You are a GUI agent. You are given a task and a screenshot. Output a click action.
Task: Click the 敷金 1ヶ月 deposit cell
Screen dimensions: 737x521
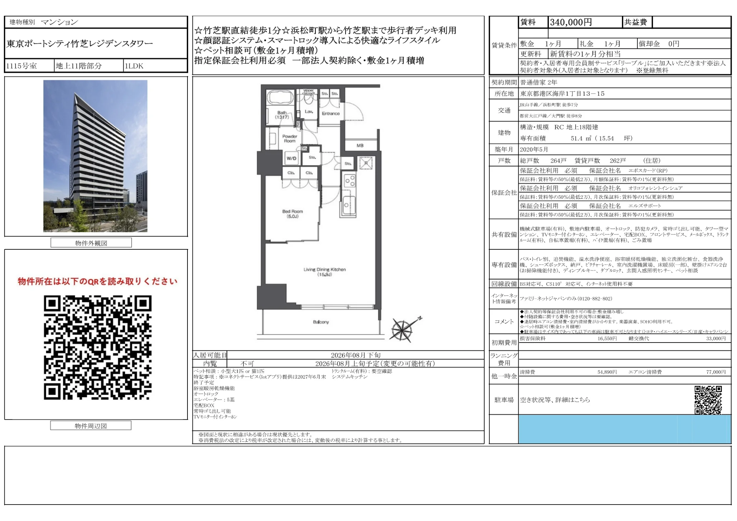coord(548,44)
